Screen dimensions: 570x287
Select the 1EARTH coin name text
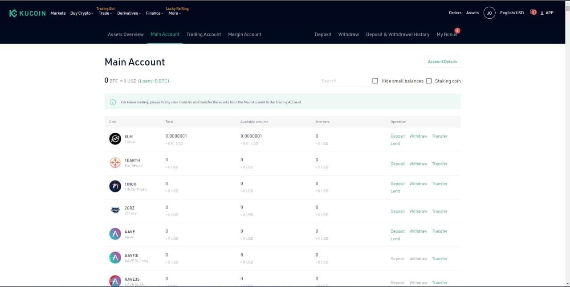[x=132, y=160]
